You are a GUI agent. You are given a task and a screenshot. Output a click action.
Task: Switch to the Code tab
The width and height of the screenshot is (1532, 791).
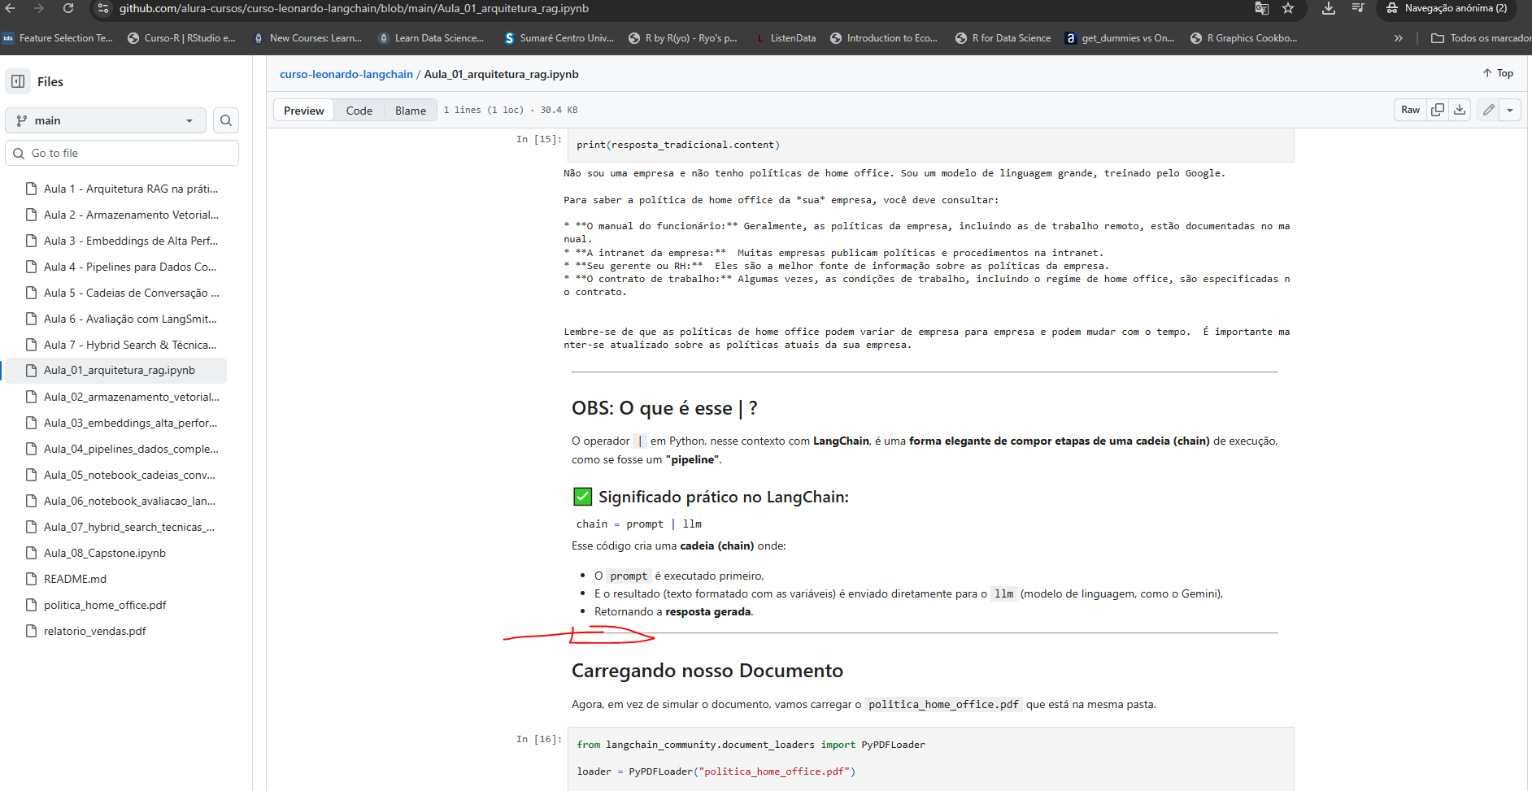tap(359, 111)
